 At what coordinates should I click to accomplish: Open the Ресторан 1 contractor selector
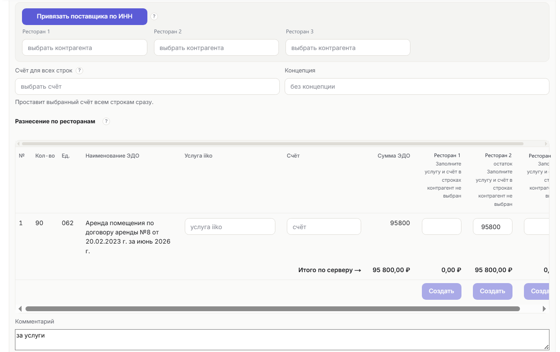pos(84,47)
